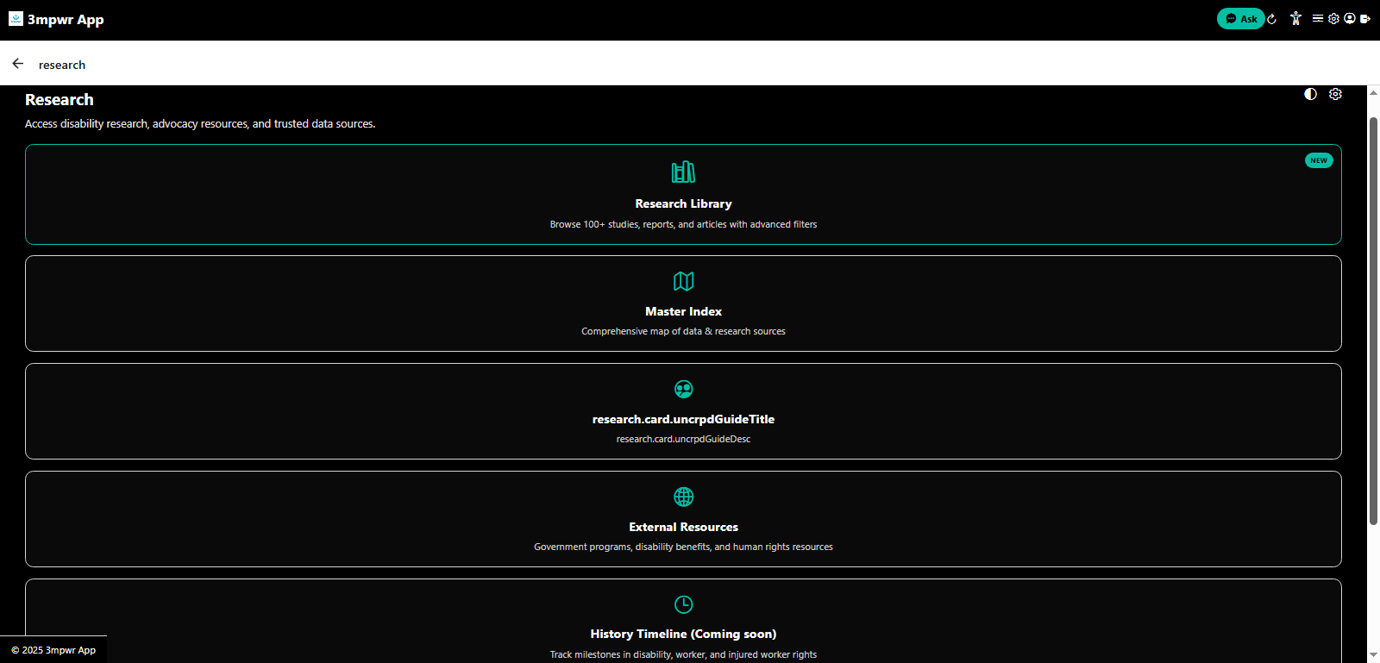1380x663 pixels.
Task: Click the External Resources globe icon
Action: coord(683,497)
